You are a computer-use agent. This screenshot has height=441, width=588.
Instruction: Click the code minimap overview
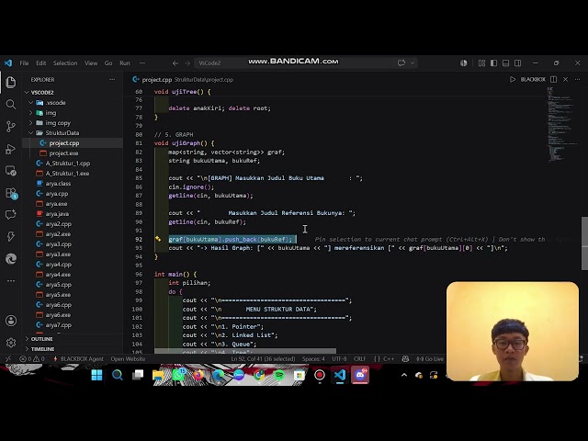561,124
